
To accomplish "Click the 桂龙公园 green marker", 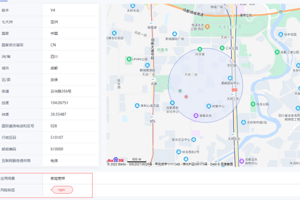I will click(x=253, y=104).
